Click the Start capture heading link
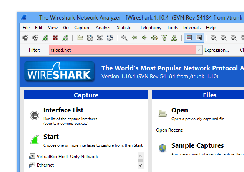244x172 pixels. 51,137
